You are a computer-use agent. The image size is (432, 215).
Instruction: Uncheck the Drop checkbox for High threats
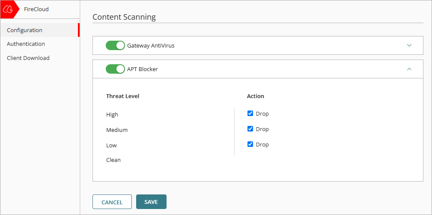[250, 113]
